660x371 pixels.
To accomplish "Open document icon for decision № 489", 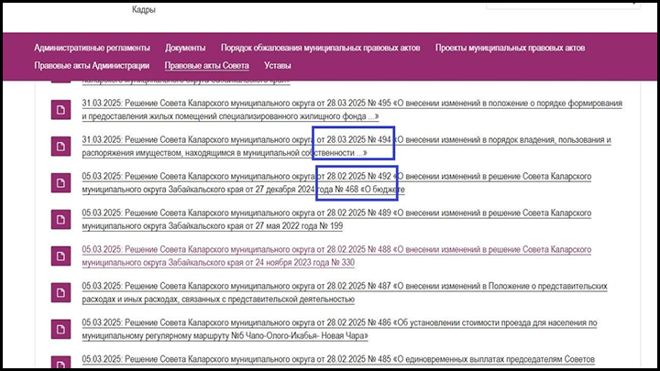I will 60,220.
